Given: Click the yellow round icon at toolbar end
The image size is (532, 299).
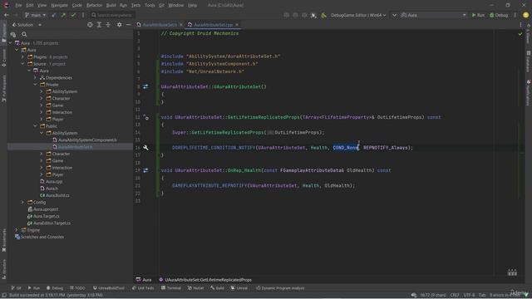Looking at the screenshot, I should [x=525, y=15].
